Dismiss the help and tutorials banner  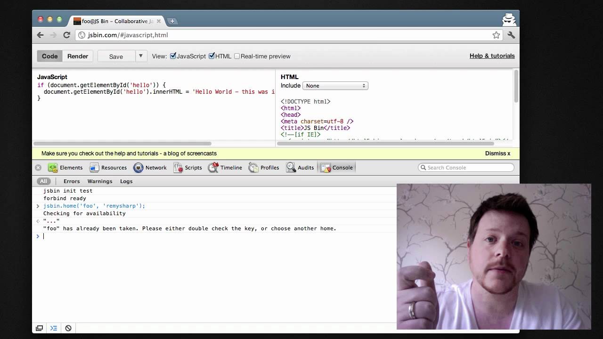tap(497, 153)
